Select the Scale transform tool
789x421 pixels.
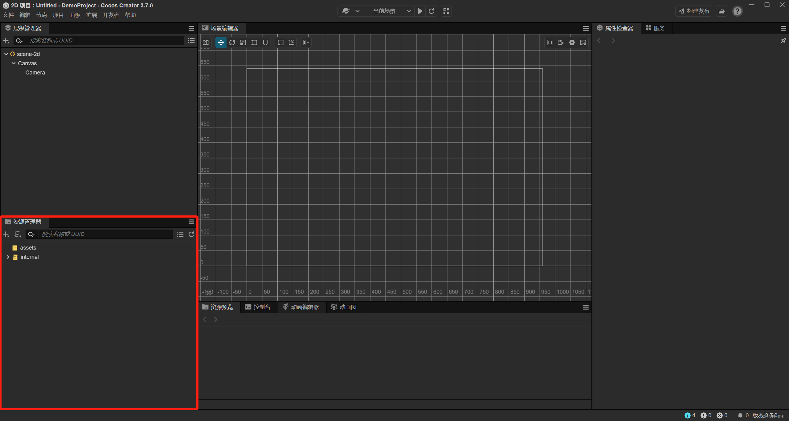pyautogui.click(x=243, y=42)
